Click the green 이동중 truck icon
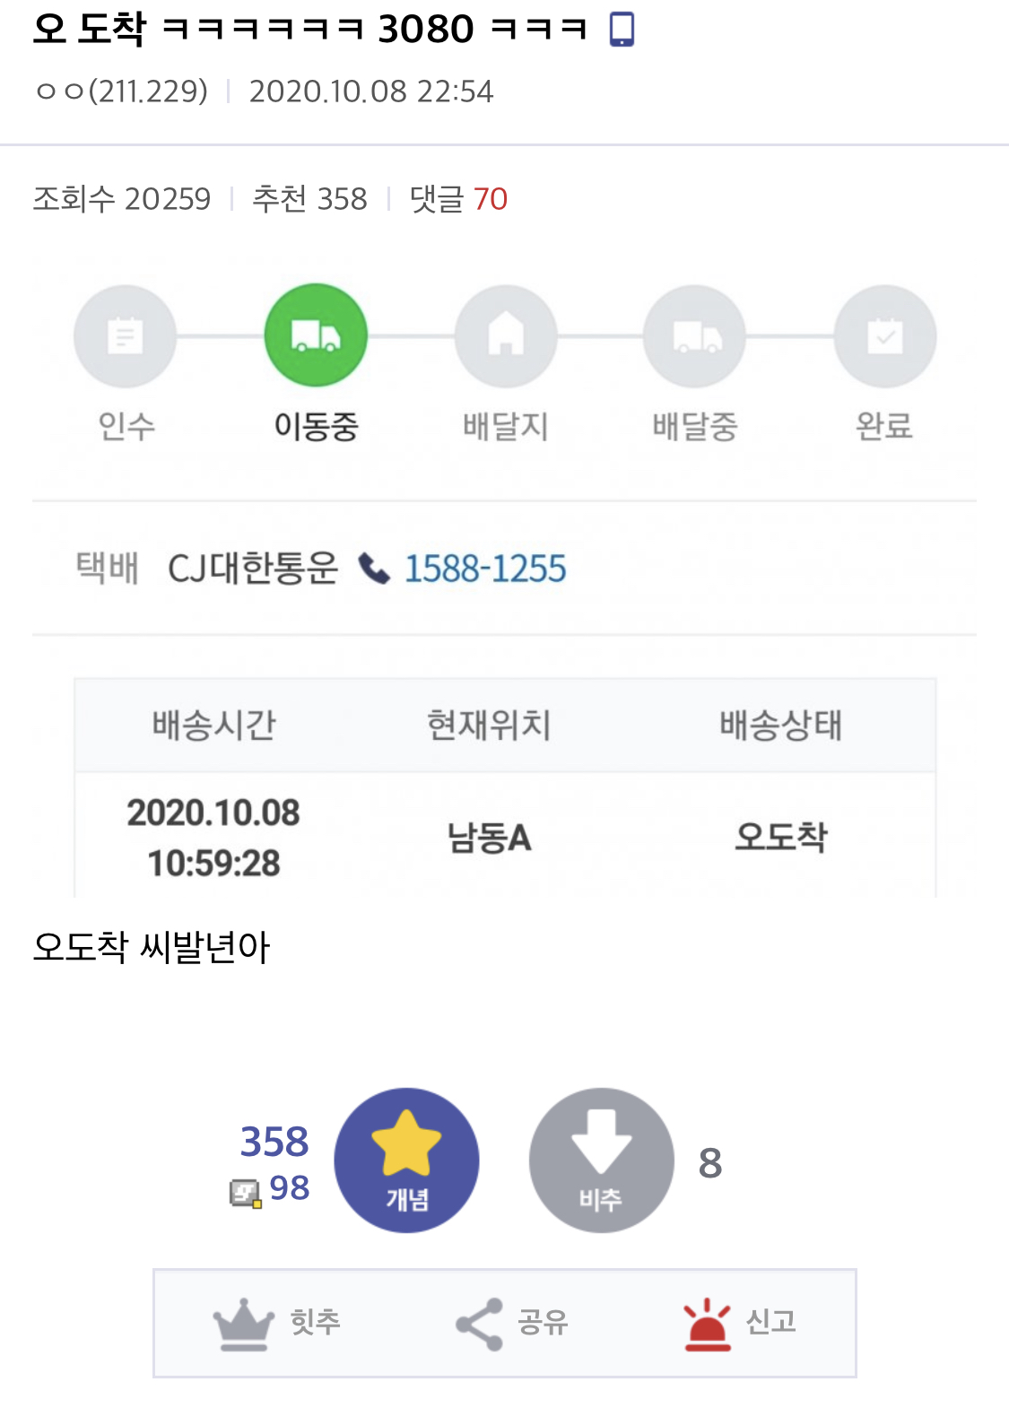 (x=316, y=335)
